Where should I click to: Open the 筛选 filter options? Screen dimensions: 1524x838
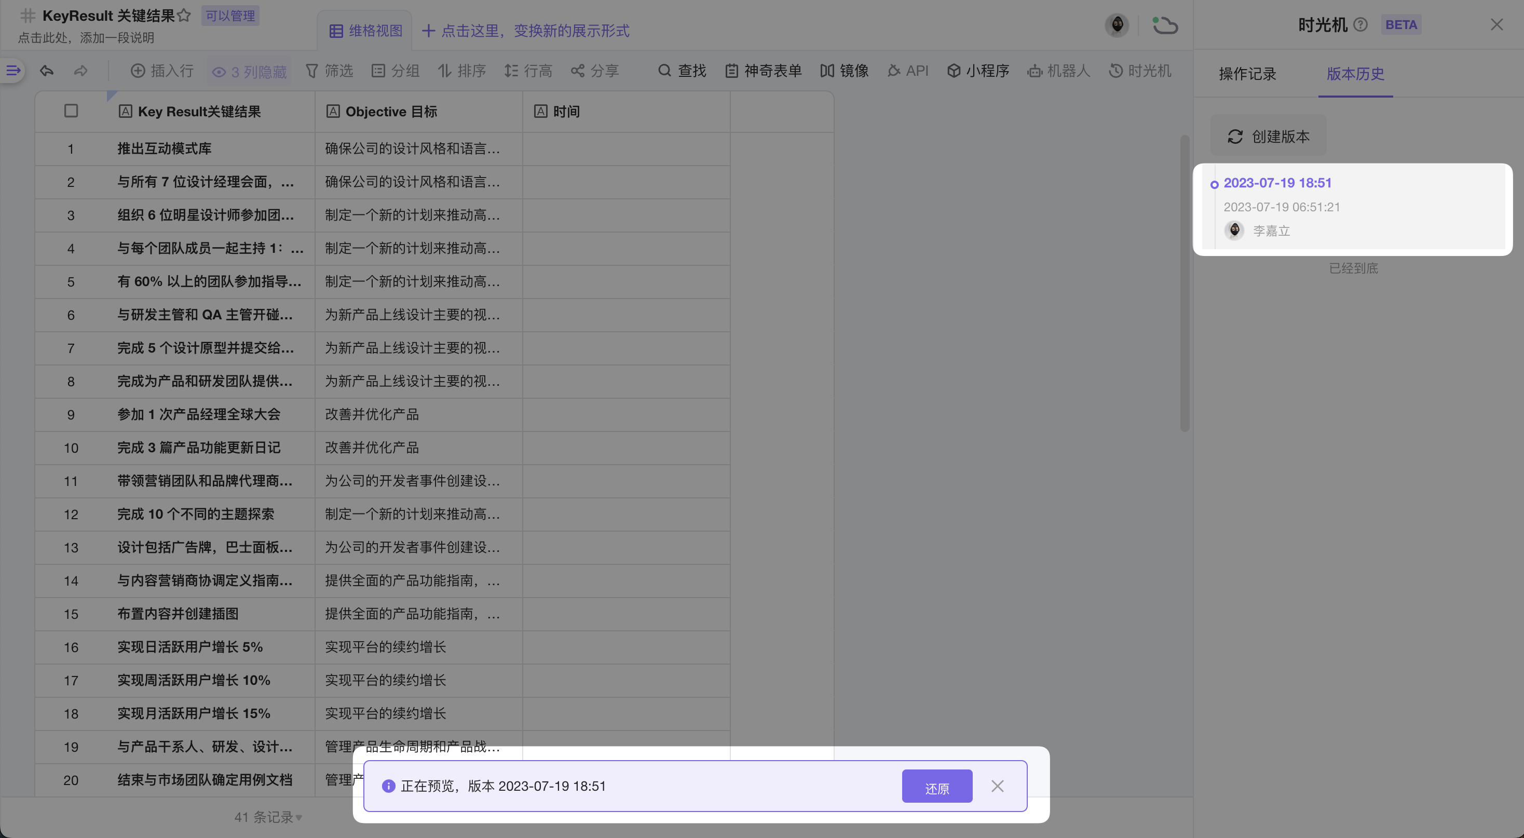[330, 71]
